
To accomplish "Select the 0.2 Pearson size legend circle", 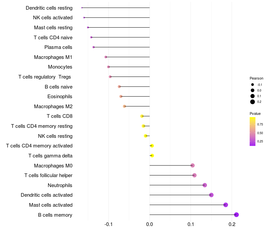I will pyautogui.click(x=253, y=102).
